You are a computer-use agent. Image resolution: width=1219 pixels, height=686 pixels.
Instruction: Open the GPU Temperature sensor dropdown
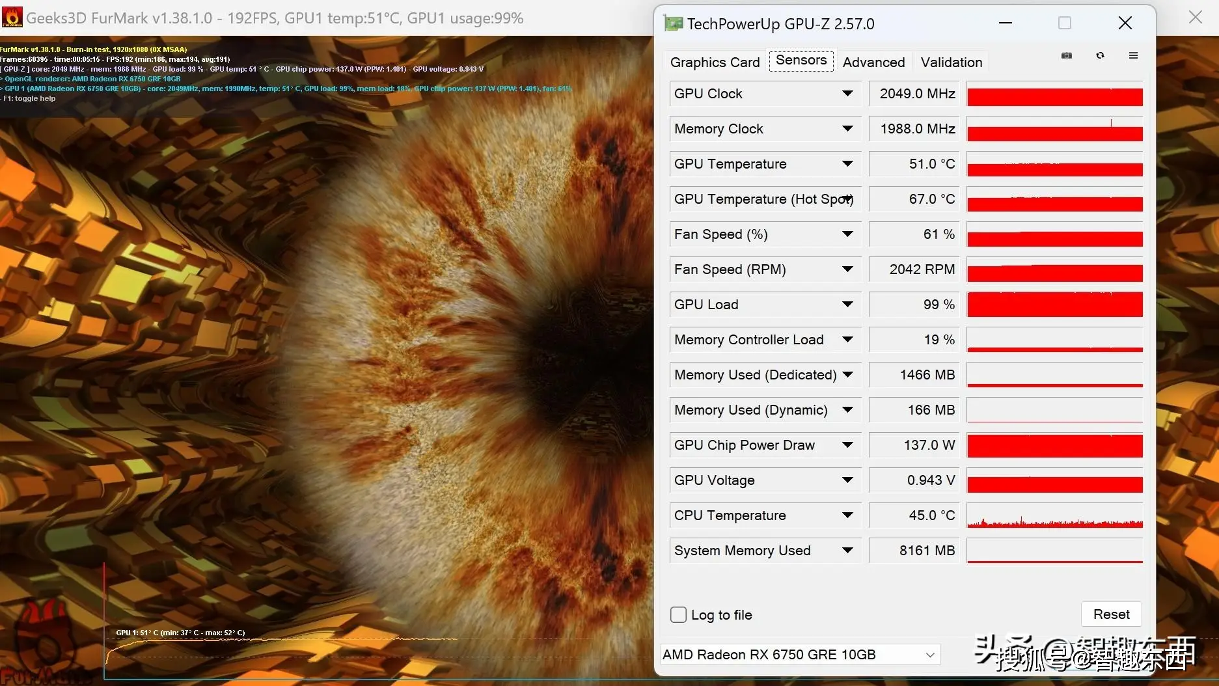[x=847, y=164]
